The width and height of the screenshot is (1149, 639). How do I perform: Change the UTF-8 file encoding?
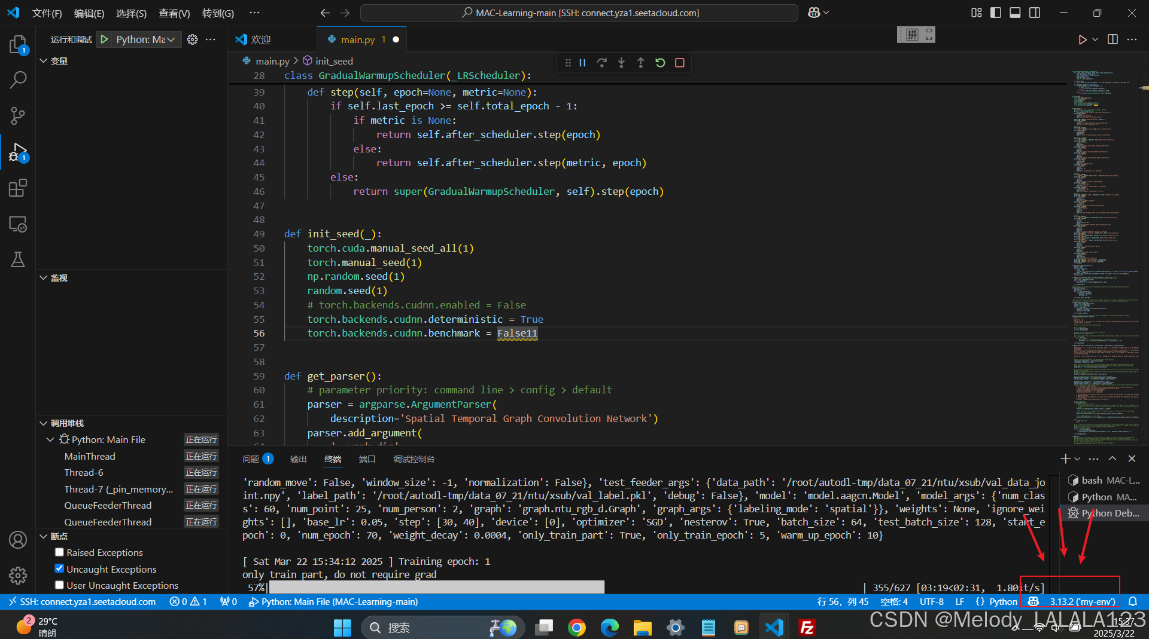pos(932,601)
